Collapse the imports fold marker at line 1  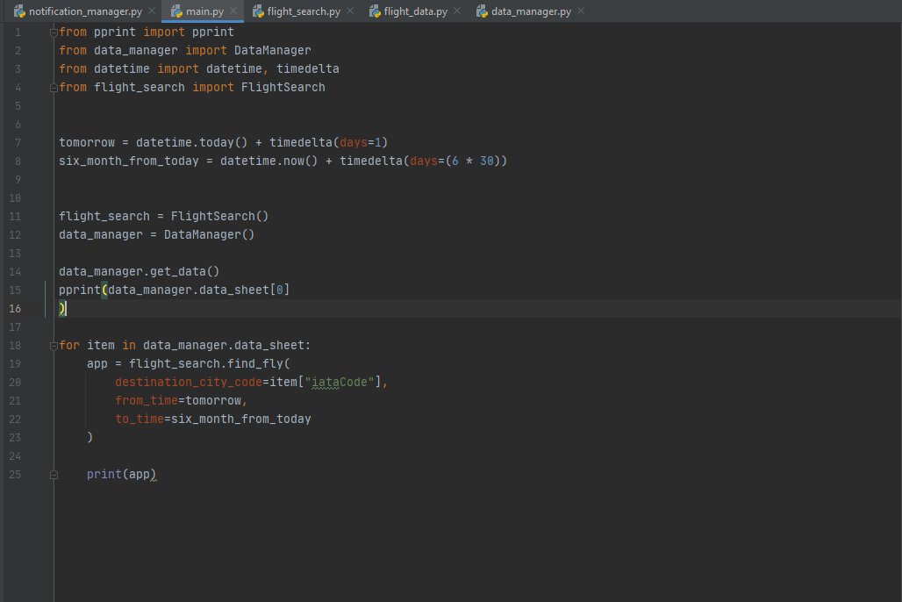54,32
